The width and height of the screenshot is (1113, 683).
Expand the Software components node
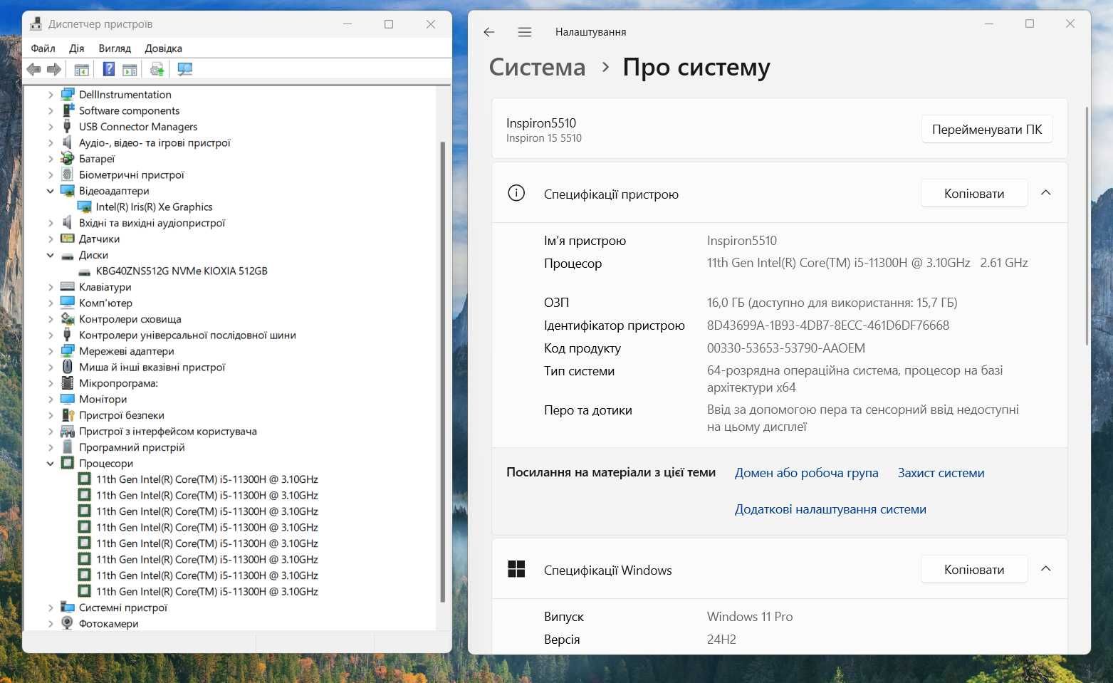(x=51, y=110)
